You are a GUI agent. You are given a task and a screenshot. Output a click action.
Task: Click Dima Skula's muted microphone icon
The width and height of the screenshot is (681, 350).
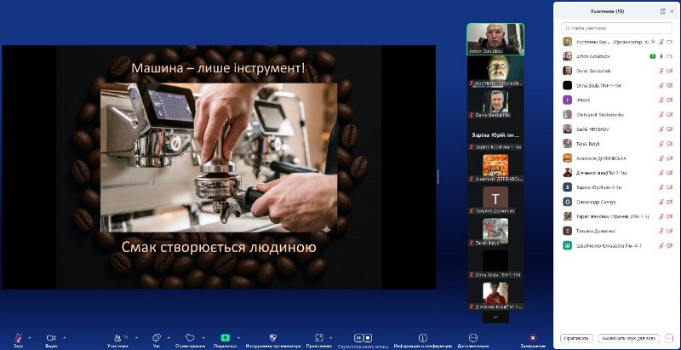(661, 85)
